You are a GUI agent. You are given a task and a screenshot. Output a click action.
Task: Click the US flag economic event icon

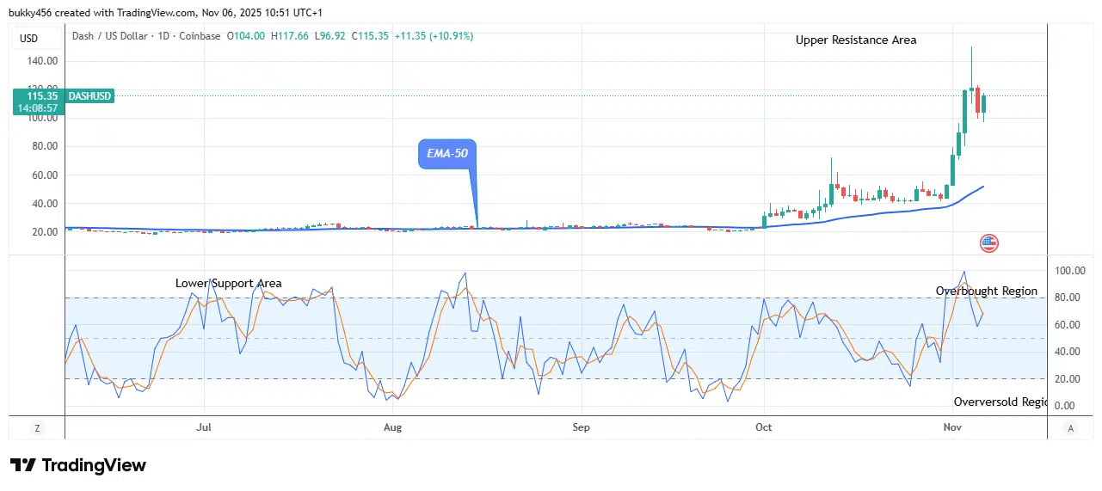pos(988,243)
